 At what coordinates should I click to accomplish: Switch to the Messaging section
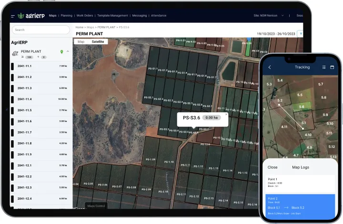pyautogui.click(x=139, y=16)
